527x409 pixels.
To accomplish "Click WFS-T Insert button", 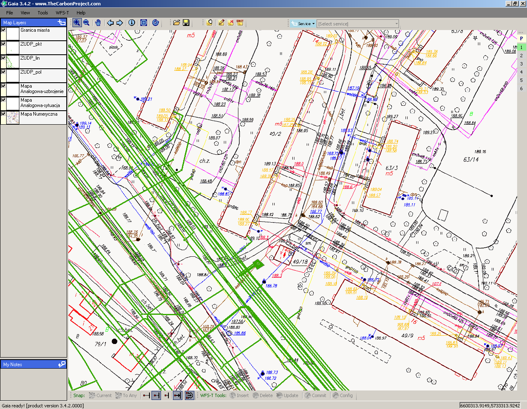I will tap(239, 395).
